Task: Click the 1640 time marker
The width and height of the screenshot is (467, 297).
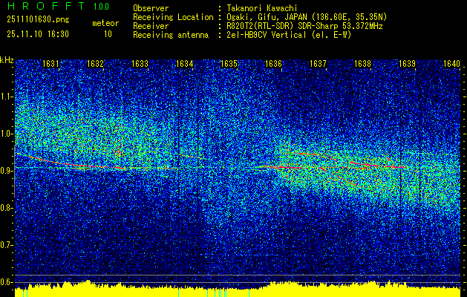Action: click(x=451, y=64)
